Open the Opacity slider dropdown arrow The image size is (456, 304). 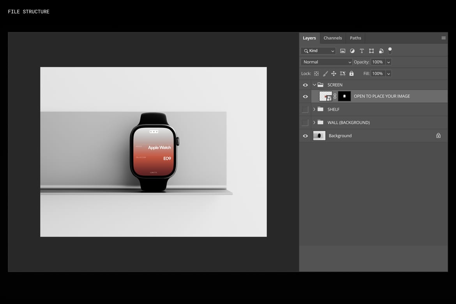click(389, 62)
